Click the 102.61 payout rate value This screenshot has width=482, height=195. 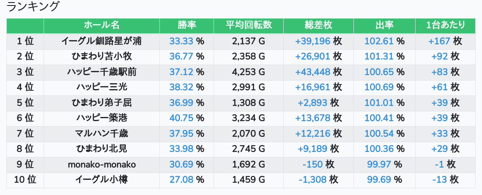click(x=379, y=41)
